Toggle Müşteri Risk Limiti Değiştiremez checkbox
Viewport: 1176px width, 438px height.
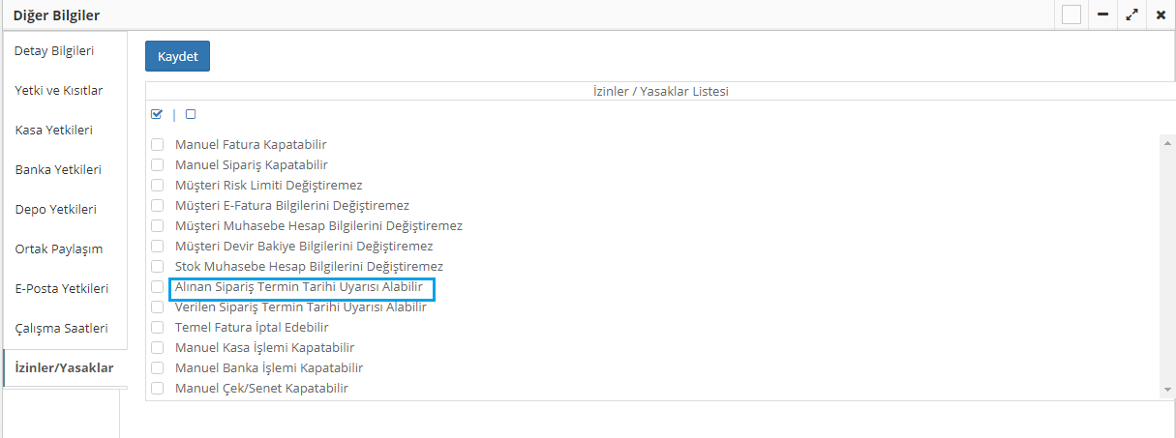pyautogui.click(x=157, y=186)
